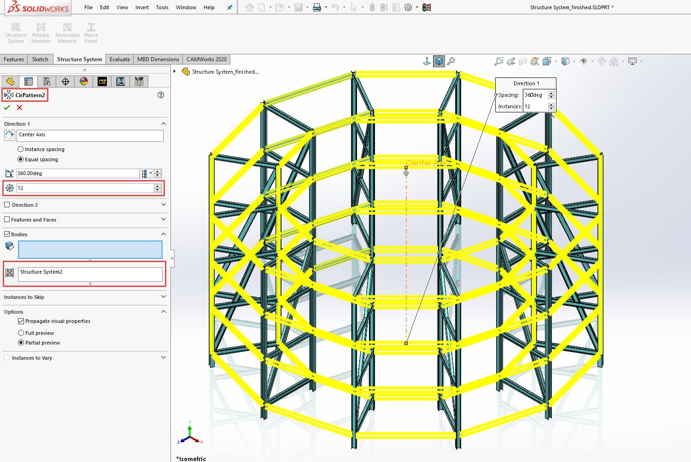The width and height of the screenshot is (691, 462).
Task: Open the DisplayManager color ball tab
Action: point(84,82)
